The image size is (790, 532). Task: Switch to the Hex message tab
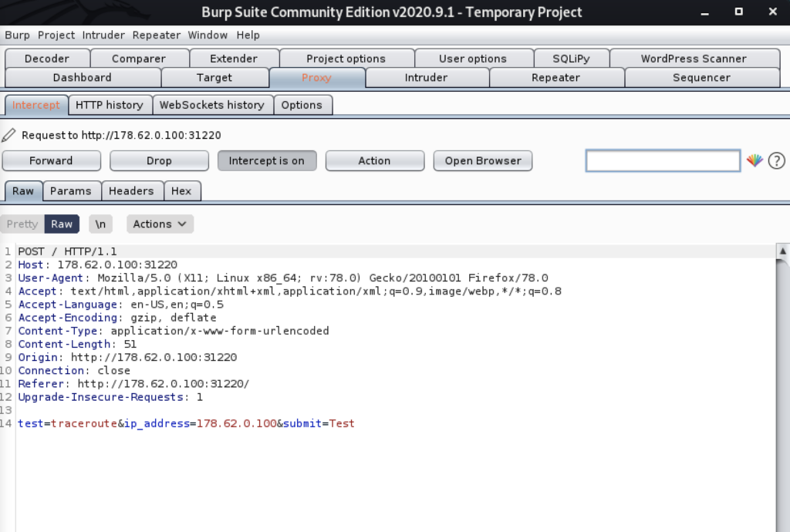181,190
